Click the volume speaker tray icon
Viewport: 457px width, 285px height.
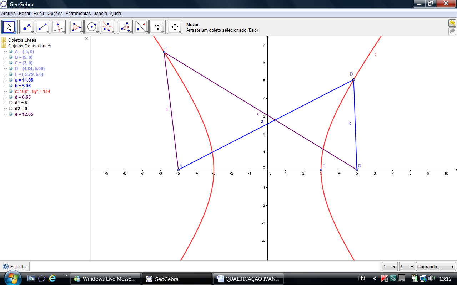tap(432, 278)
